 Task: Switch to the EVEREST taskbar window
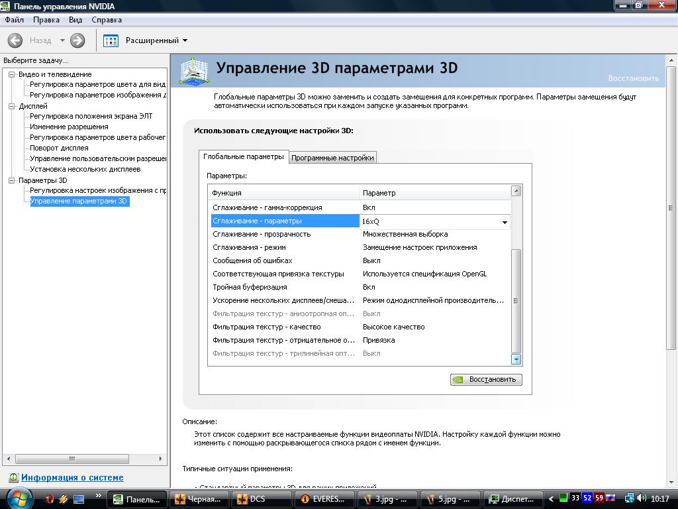click(x=324, y=499)
